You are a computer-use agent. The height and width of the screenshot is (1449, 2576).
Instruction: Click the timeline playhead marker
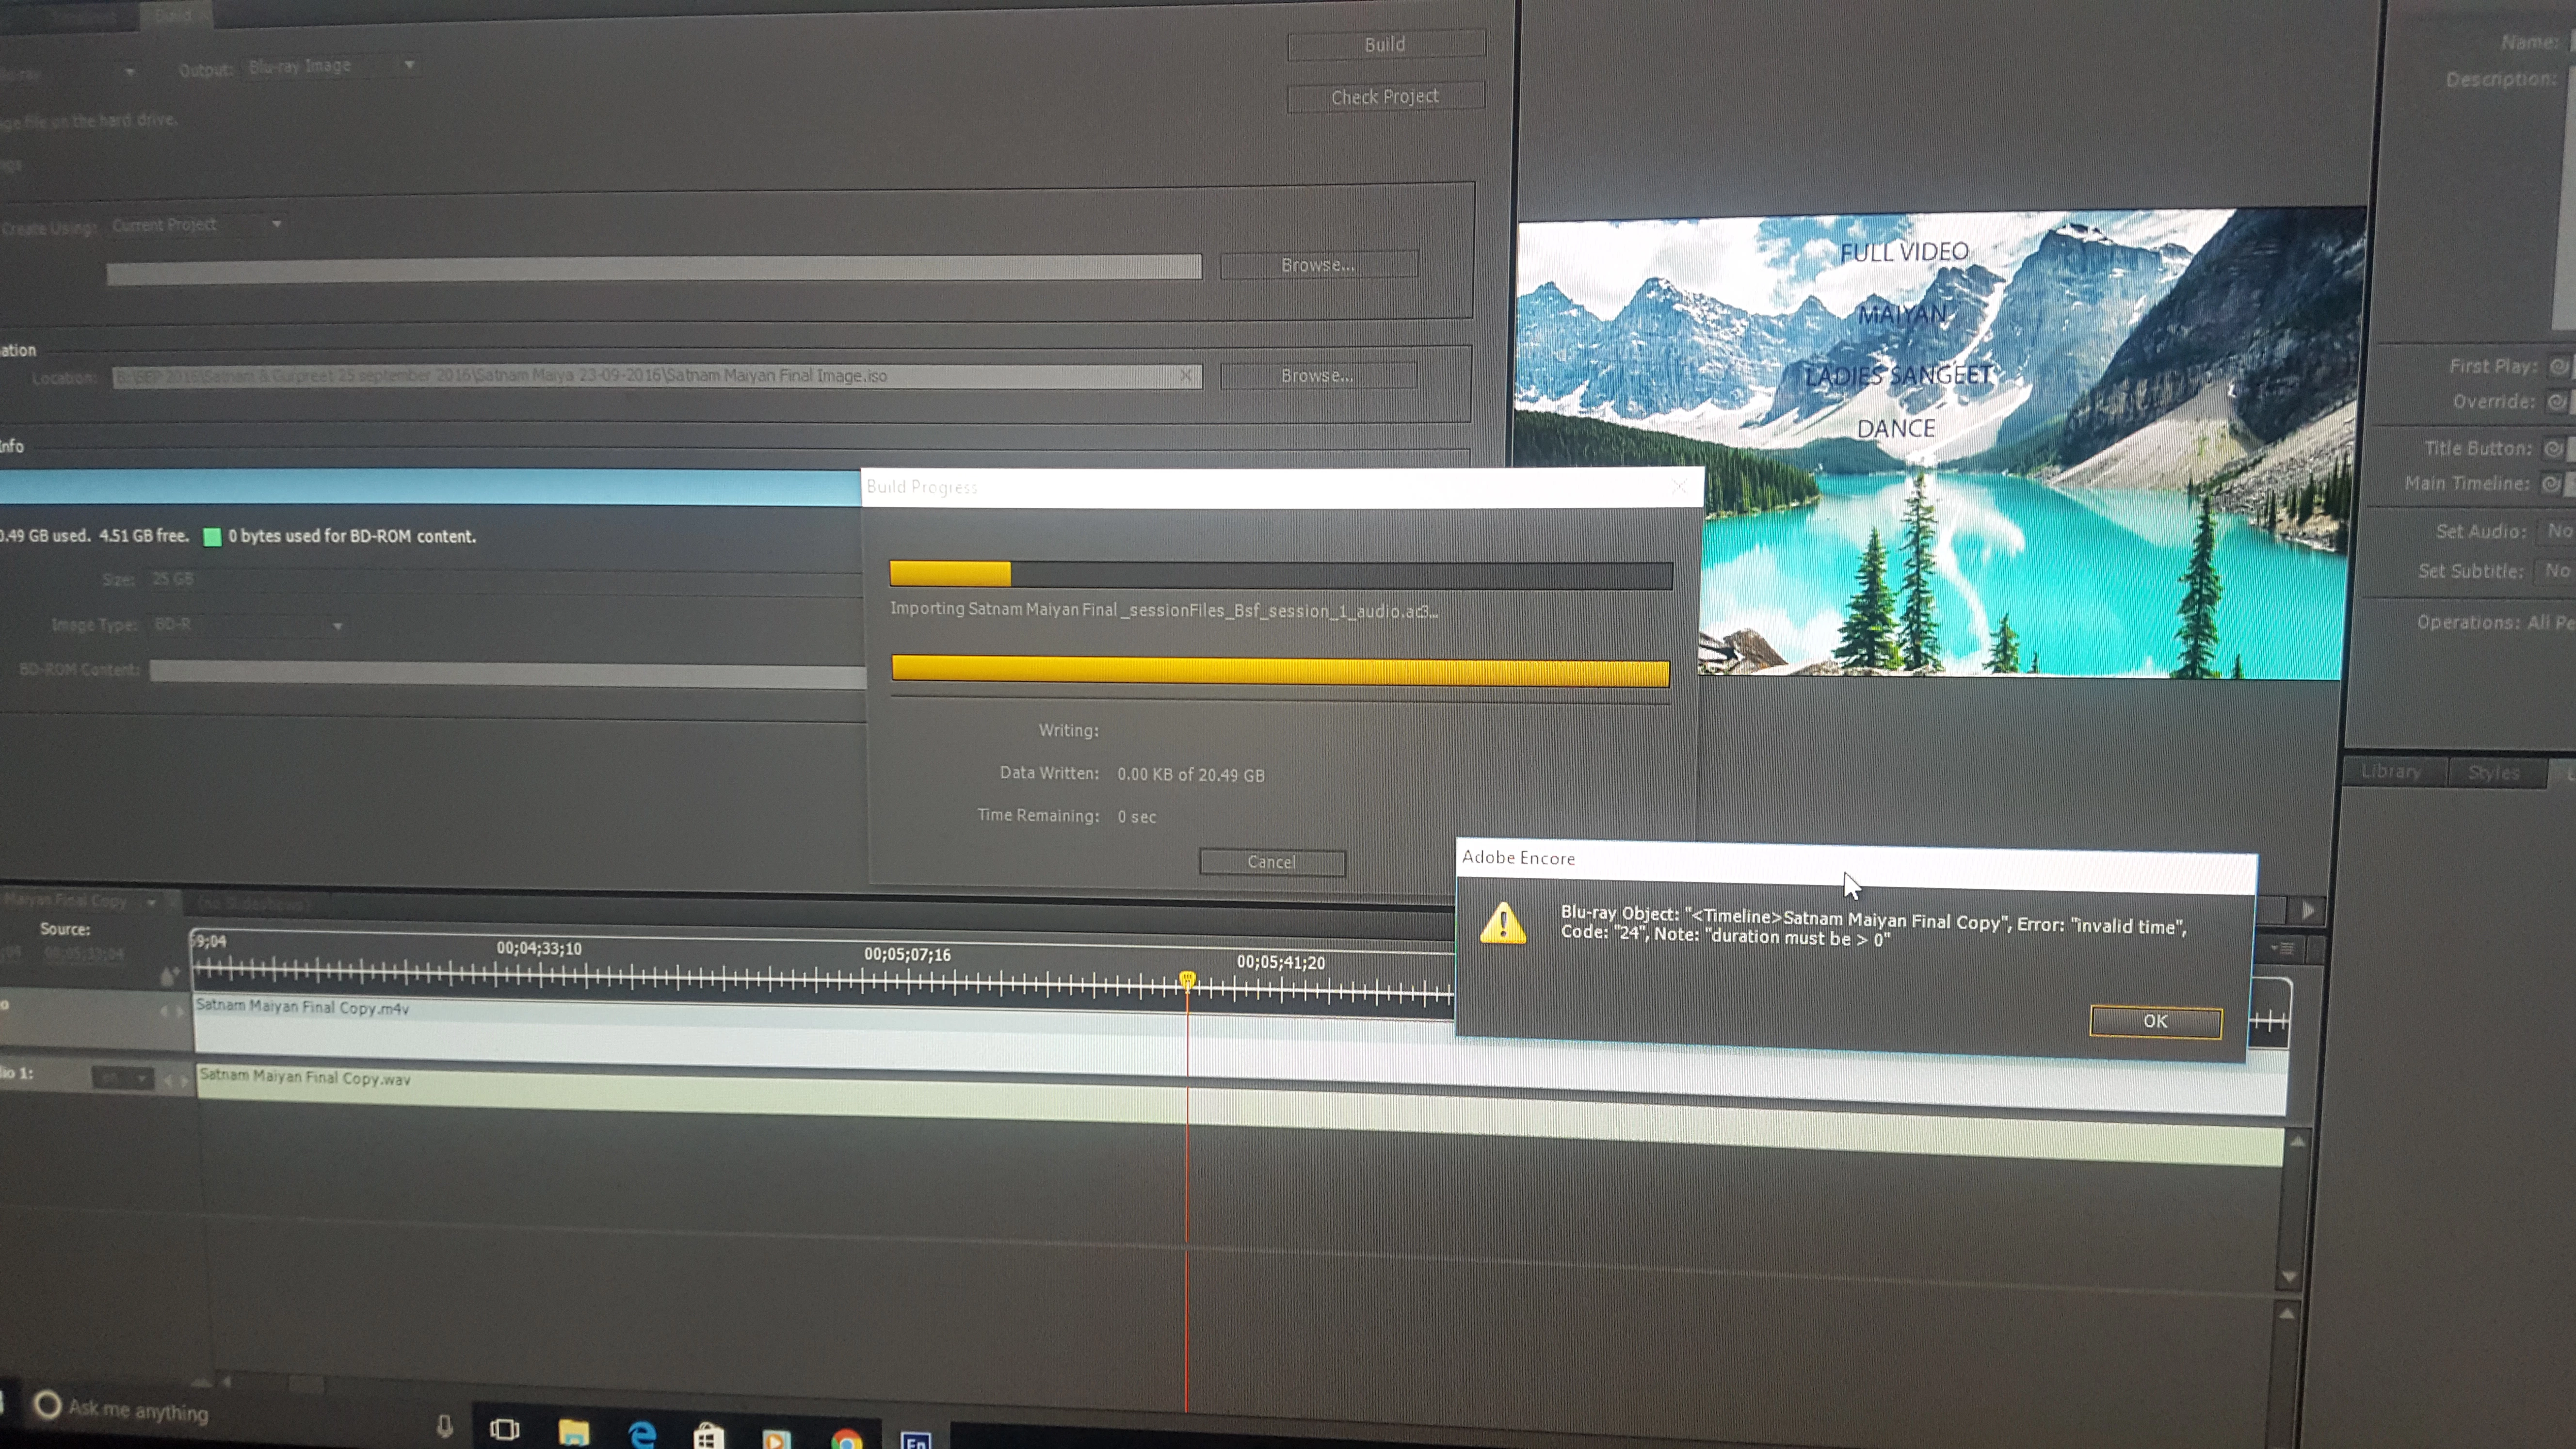tap(1187, 978)
